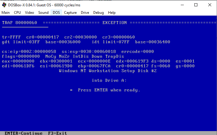This screenshot has width=217, height=135.
Task: Click the DOSBox-X title bar text
Action: click(x=44, y=5)
